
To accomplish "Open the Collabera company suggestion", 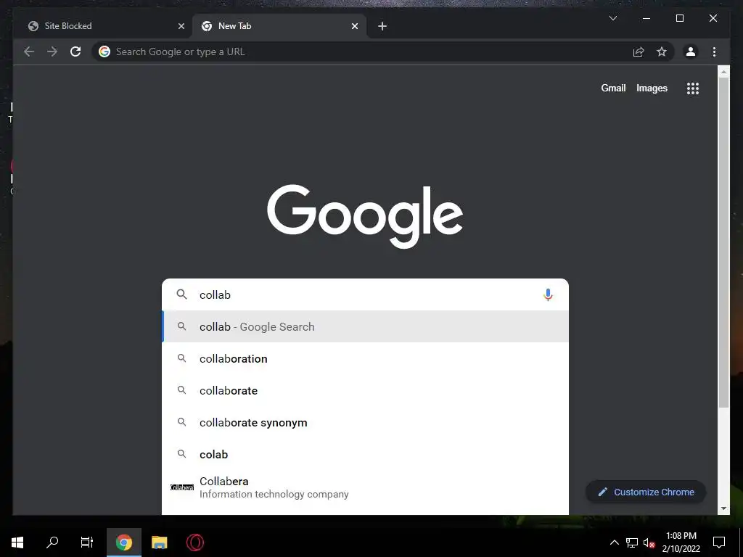I will (x=365, y=487).
